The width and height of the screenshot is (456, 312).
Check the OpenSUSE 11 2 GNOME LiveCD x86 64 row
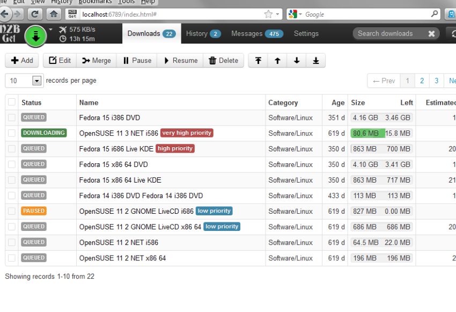(12, 227)
